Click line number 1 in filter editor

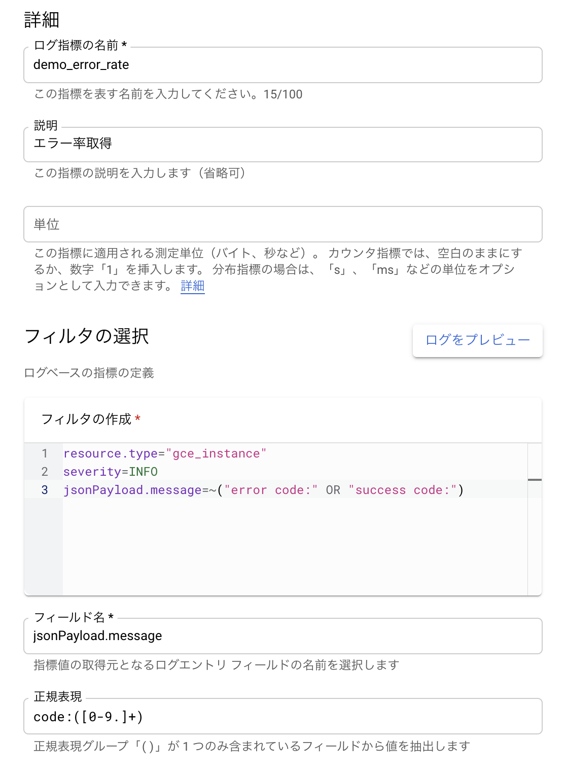(45, 453)
